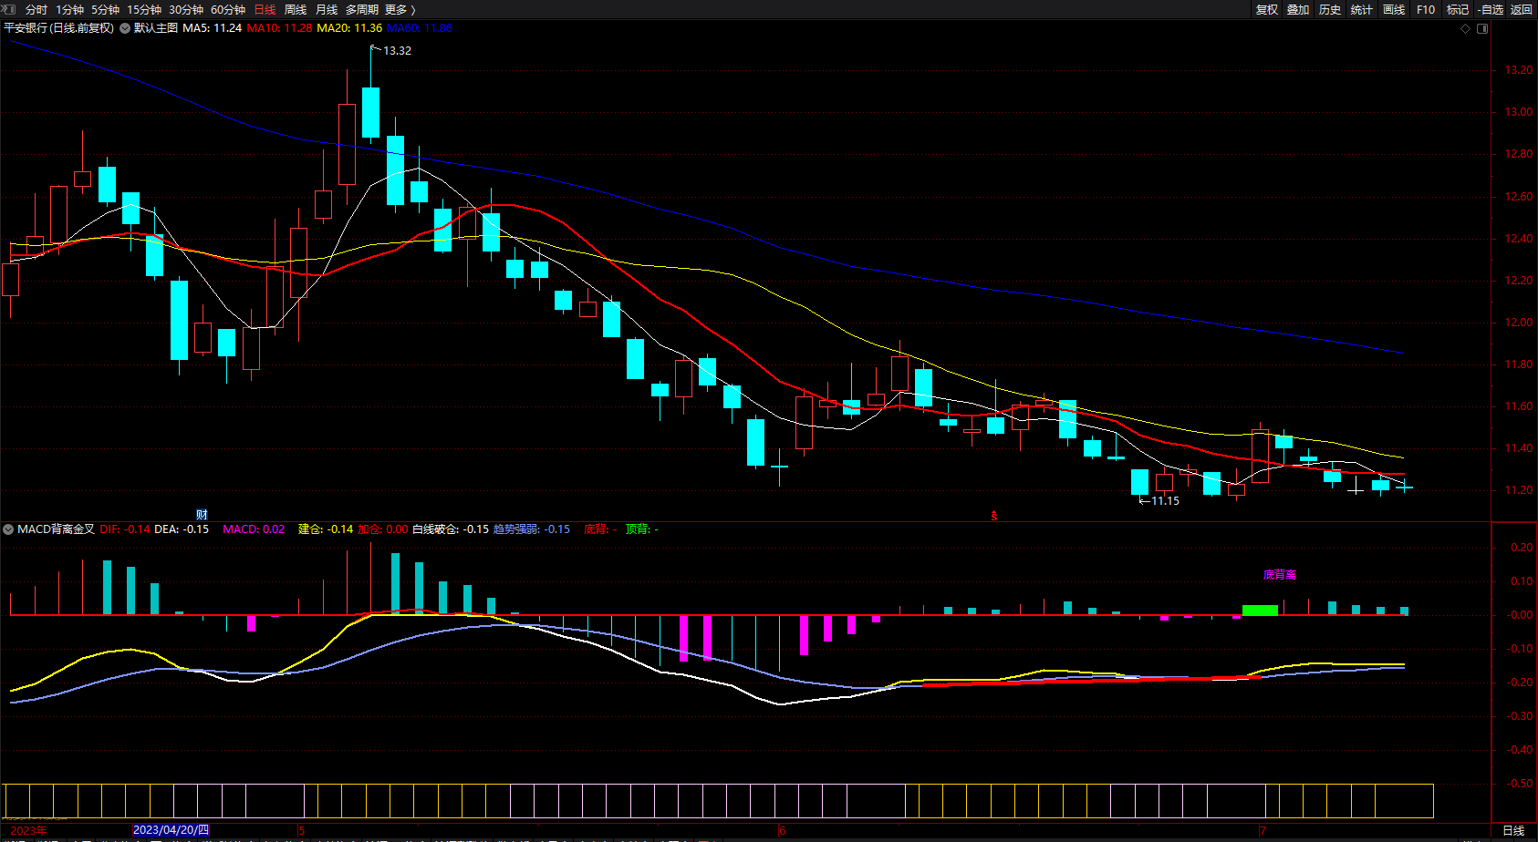Open MACD indicator dropdown arrow

pos(8,529)
